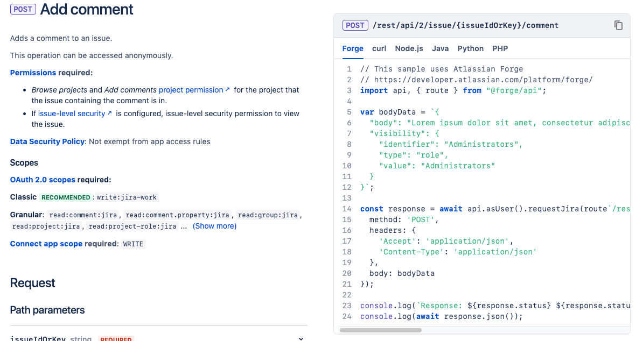The height and width of the screenshot is (341, 636).
Task: Click the read:group:jira scope
Action: [x=268, y=215]
